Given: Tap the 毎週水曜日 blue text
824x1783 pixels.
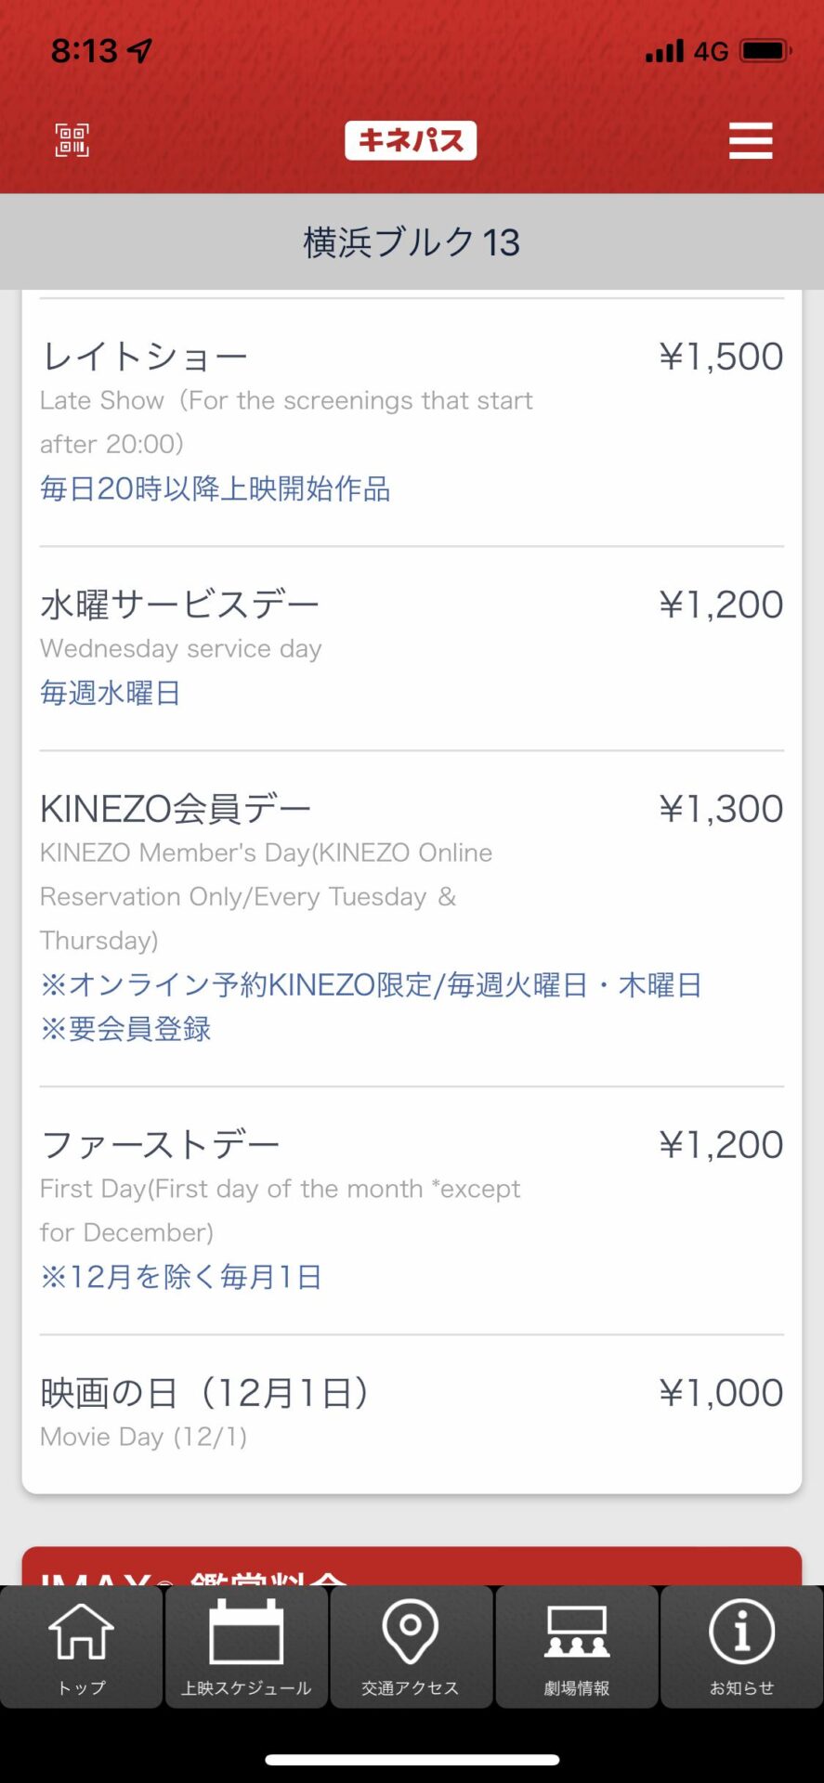Looking at the screenshot, I should pyautogui.click(x=110, y=693).
